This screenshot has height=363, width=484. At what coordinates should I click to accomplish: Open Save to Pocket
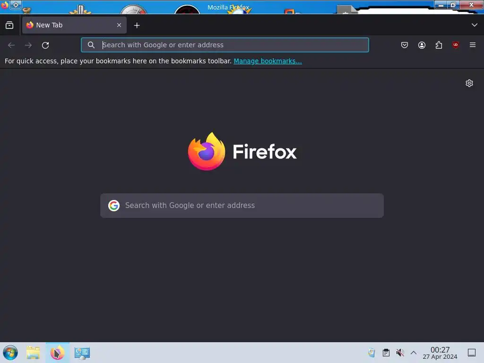405,45
